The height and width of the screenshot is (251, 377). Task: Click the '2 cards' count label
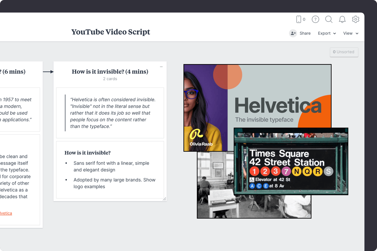[x=110, y=79]
